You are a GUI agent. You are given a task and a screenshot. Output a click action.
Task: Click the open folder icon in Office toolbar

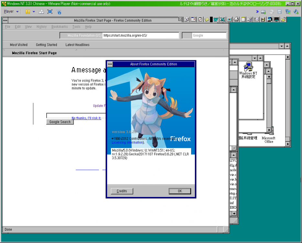point(283,19)
